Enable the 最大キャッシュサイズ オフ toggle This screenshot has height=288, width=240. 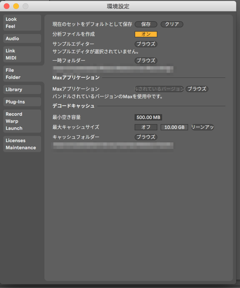146,127
